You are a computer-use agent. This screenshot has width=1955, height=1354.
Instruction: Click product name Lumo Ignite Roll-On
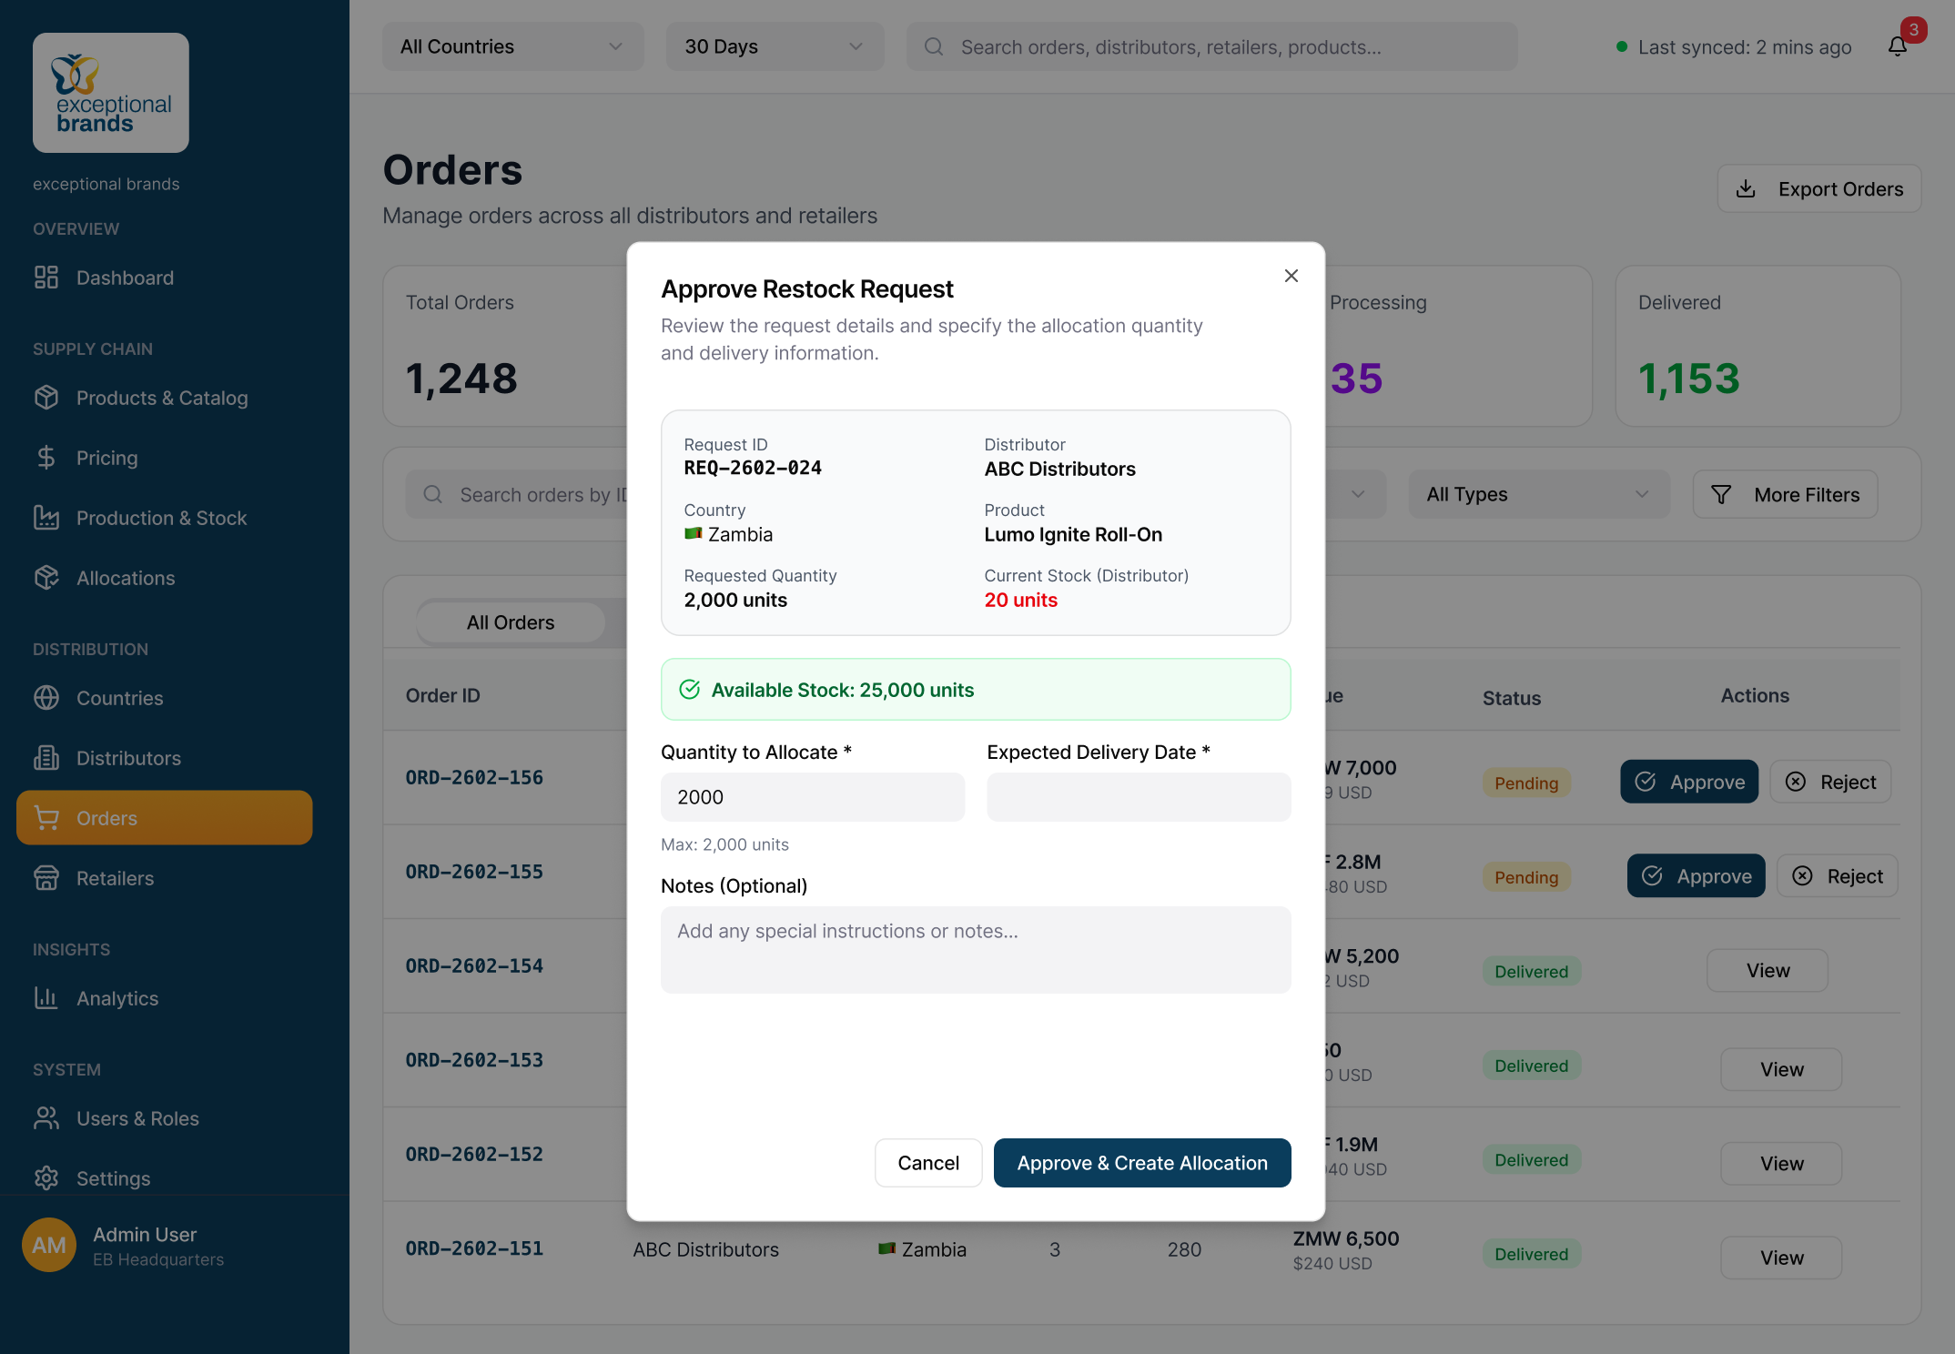pyautogui.click(x=1073, y=534)
